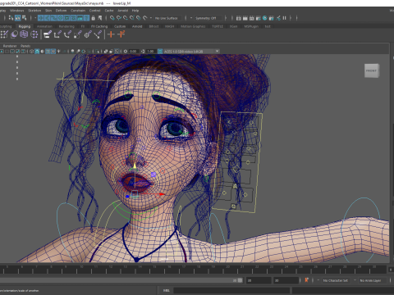
Task: Click the second clapperboard render current frame icon
Action: pos(245,18)
